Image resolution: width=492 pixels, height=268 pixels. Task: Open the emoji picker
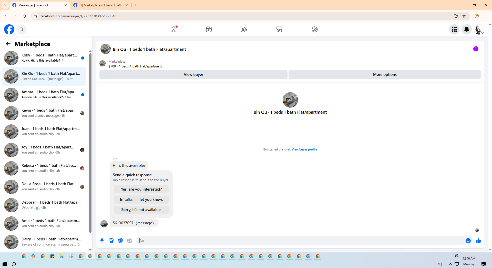(468, 241)
